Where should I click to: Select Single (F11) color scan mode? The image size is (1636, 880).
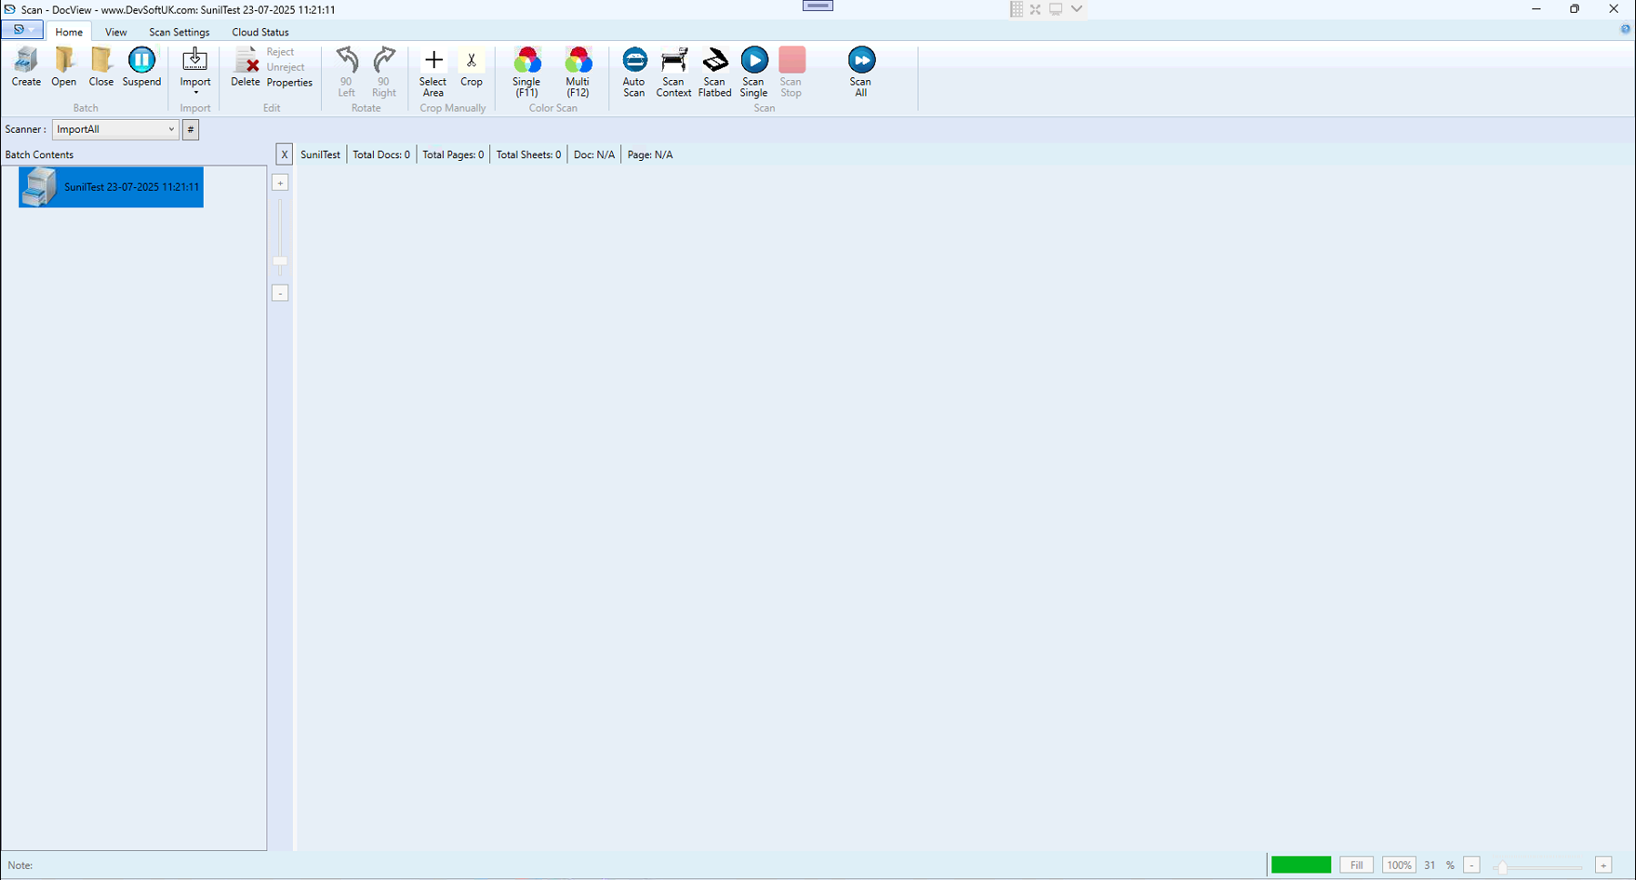click(x=527, y=71)
